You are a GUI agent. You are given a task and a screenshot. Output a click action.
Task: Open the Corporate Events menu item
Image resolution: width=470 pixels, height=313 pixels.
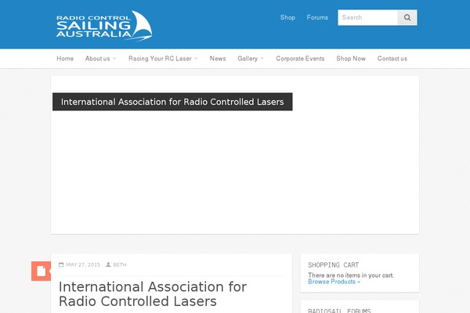[x=300, y=59]
